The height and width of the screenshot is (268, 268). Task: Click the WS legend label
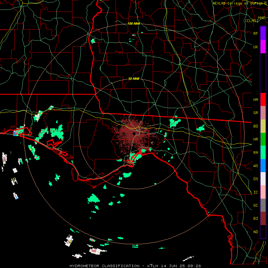pos(255,166)
